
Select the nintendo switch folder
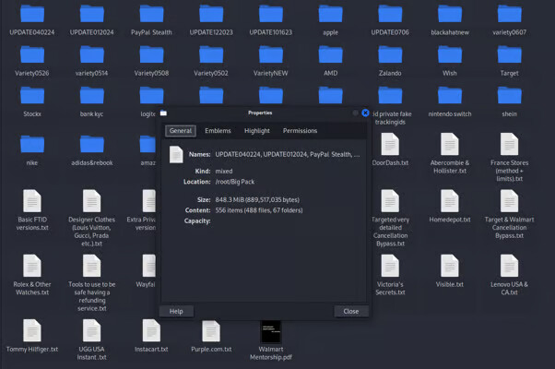tap(450, 96)
